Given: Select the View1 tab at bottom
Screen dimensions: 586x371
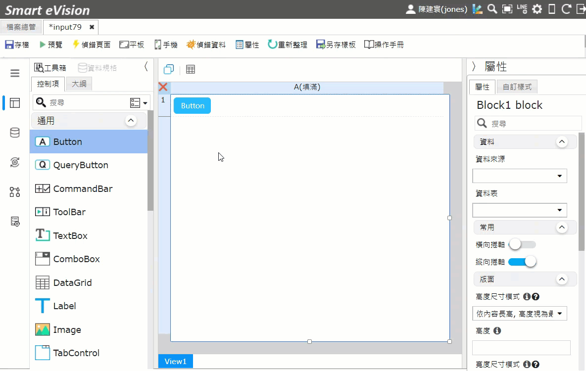Looking at the screenshot, I should click(176, 361).
